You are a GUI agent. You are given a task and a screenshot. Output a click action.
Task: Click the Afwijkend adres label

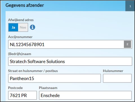pos(21,20)
